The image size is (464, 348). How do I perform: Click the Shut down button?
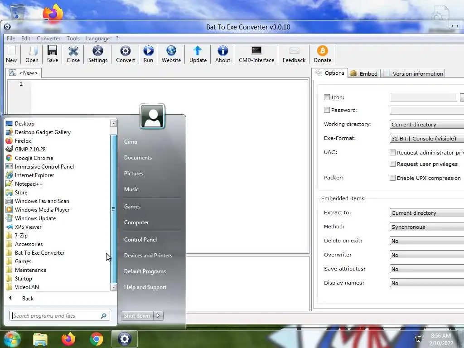(x=137, y=316)
